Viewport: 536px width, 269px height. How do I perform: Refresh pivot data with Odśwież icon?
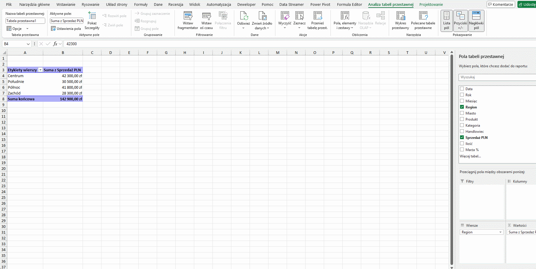tap(244, 16)
